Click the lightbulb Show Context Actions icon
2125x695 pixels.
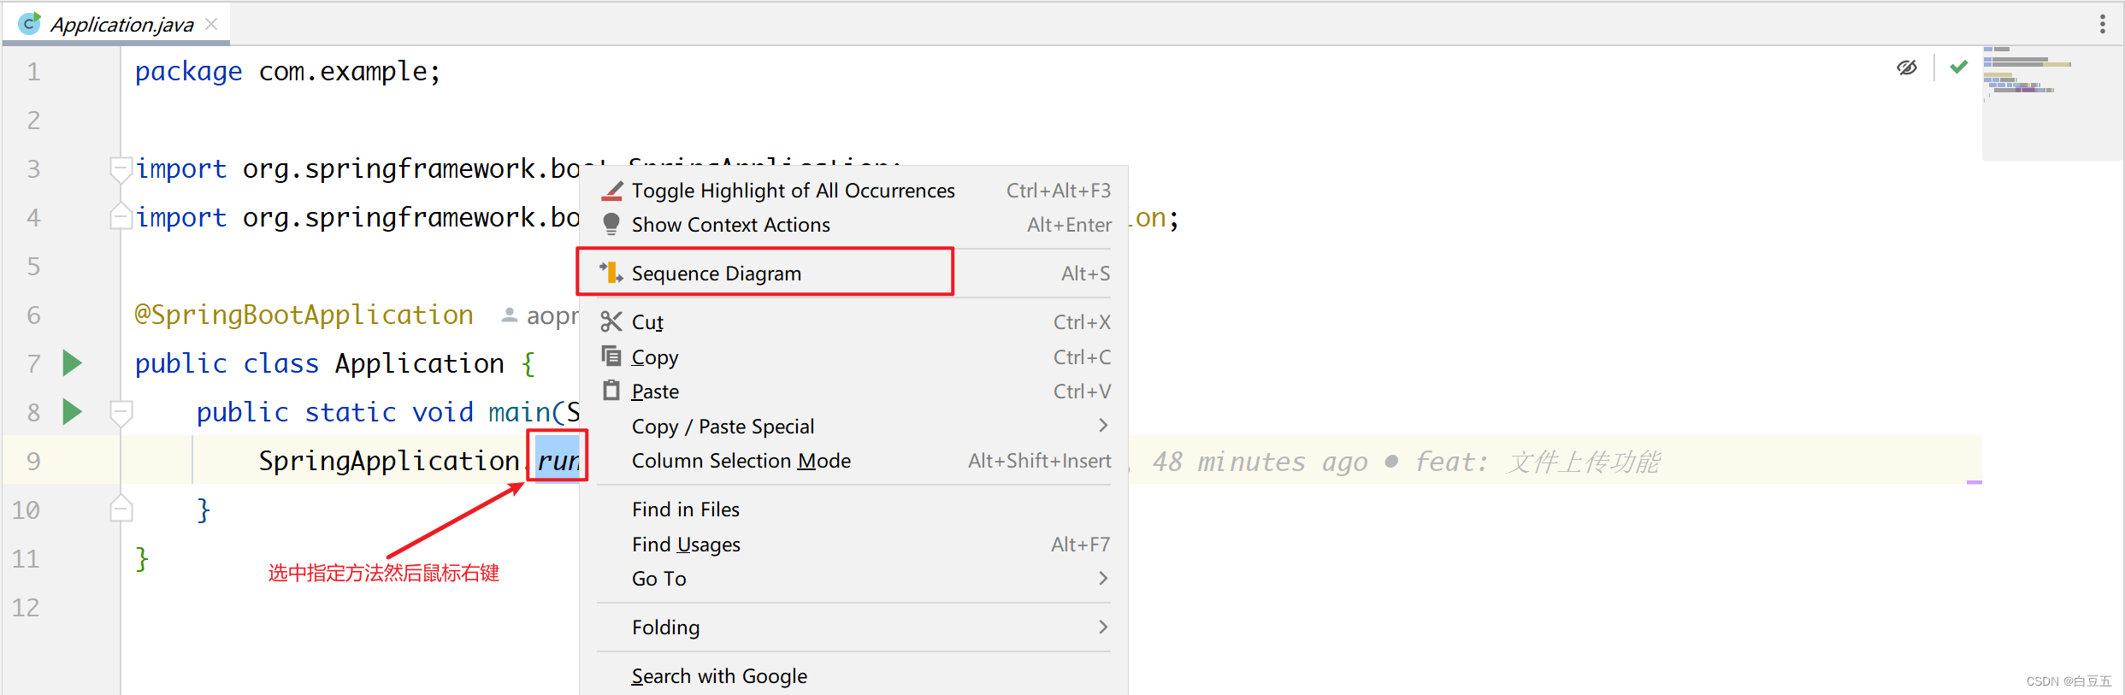[611, 224]
